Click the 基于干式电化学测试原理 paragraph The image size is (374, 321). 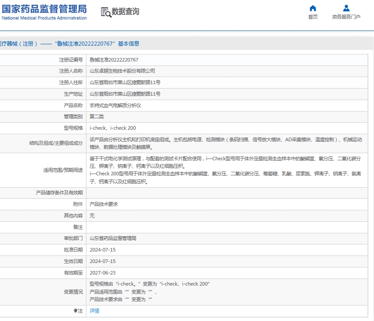pos(225,162)
